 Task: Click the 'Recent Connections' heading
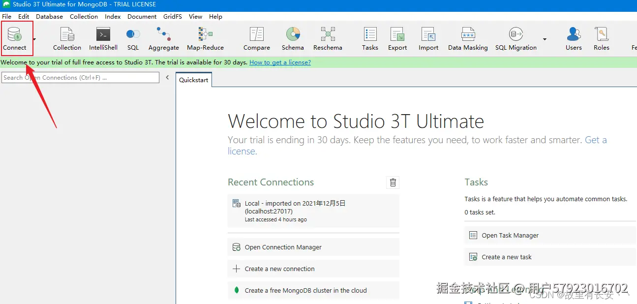pyautogui.click(x=271, y=182)
